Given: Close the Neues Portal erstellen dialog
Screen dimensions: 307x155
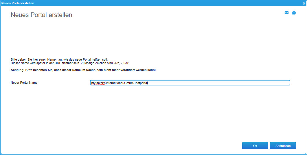Looking at the screenshot, I should coord(304,3).
